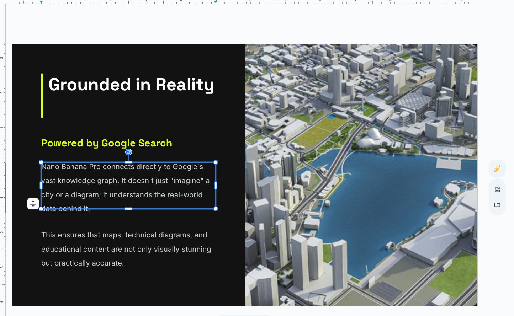Select the paragraph starting 'This ensures that maps'
Image resolution: width=514 pixels, height=316 pixels.
point(126,249)
